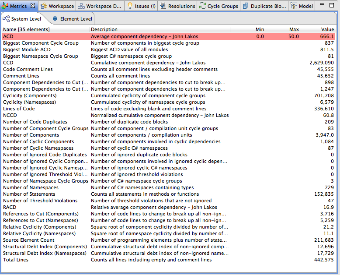Click the Total Lines value 442,575

[324, 260]
